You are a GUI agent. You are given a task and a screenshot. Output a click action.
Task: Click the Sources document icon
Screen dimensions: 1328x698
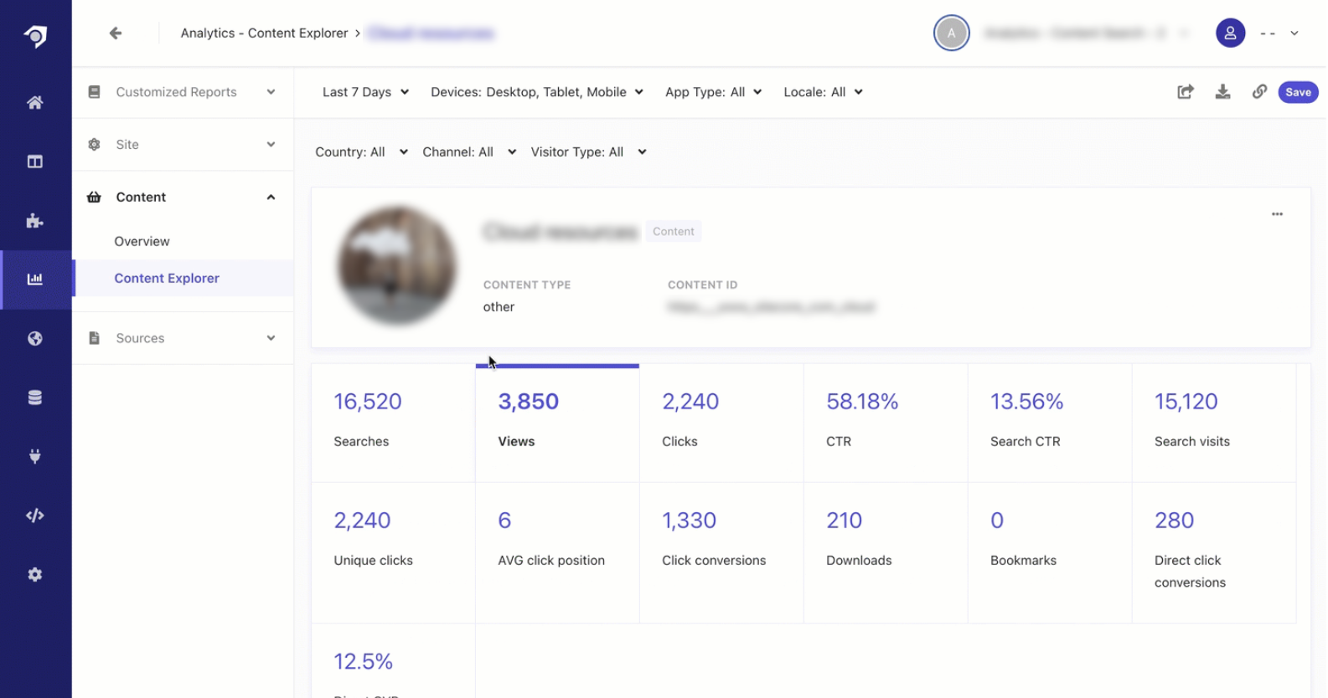click(94, 338)
